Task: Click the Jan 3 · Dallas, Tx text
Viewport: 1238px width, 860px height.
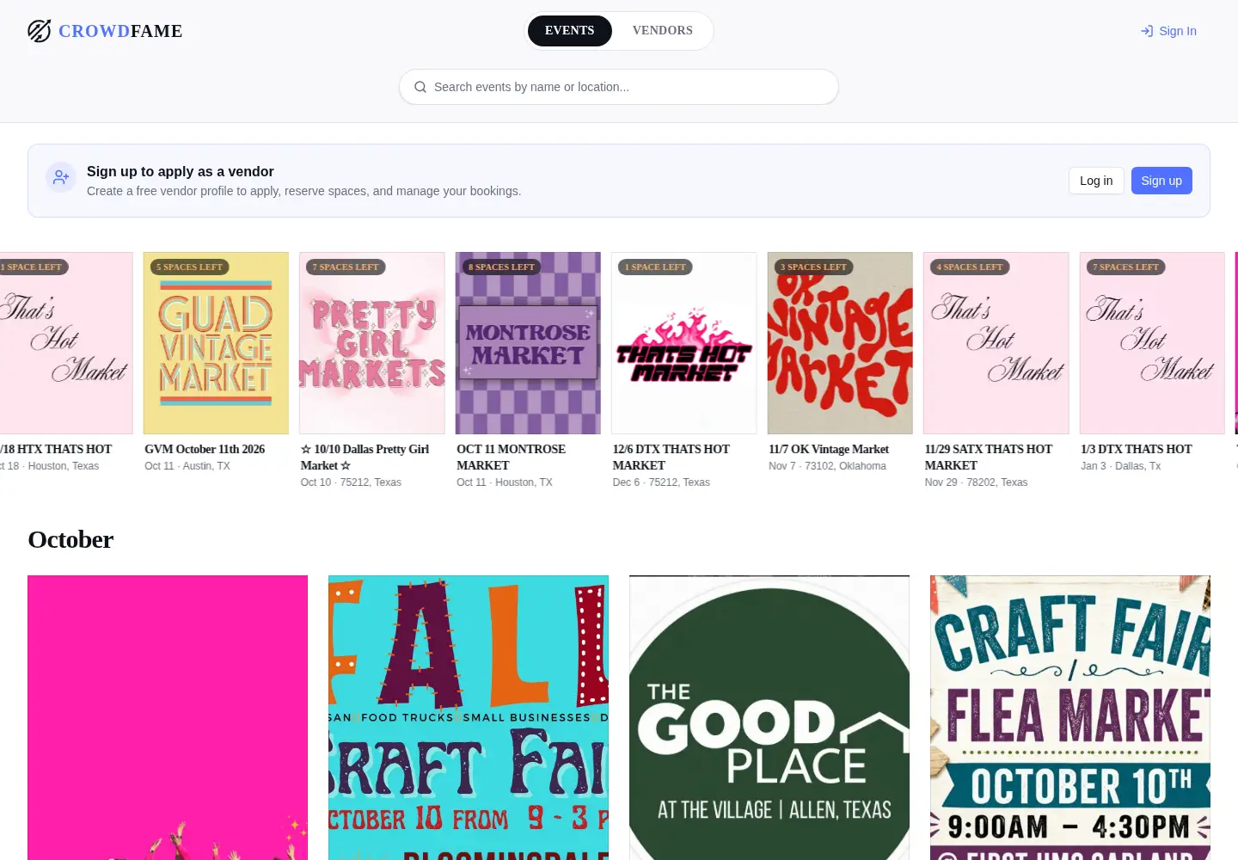Action: tap(1120, 466)
